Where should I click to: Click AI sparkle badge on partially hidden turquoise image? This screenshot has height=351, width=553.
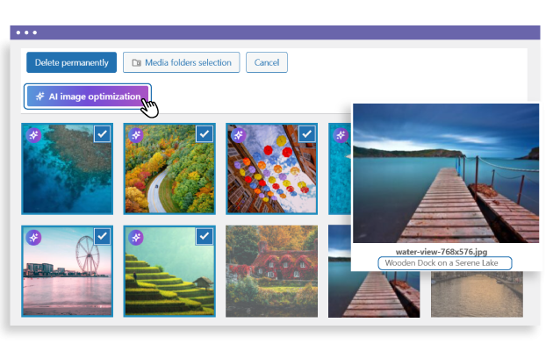341,135
